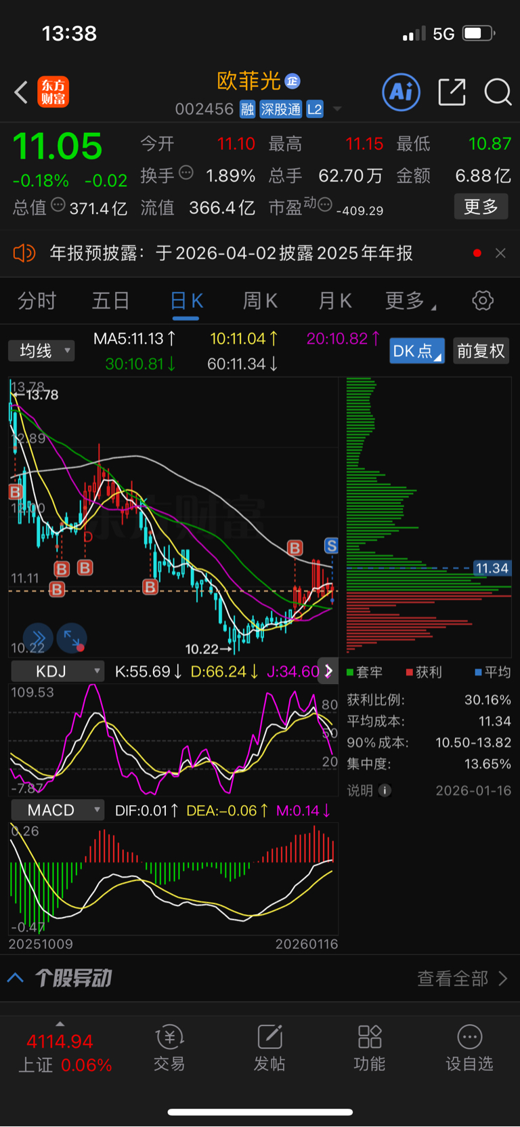This screenshot has height=1127, width=520.
Task: Tap the announcement speaker icon
Action: pyautogui.click(x=24, y=253)
